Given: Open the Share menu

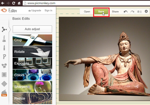Looking at the screenshot, I should (115, 12).
